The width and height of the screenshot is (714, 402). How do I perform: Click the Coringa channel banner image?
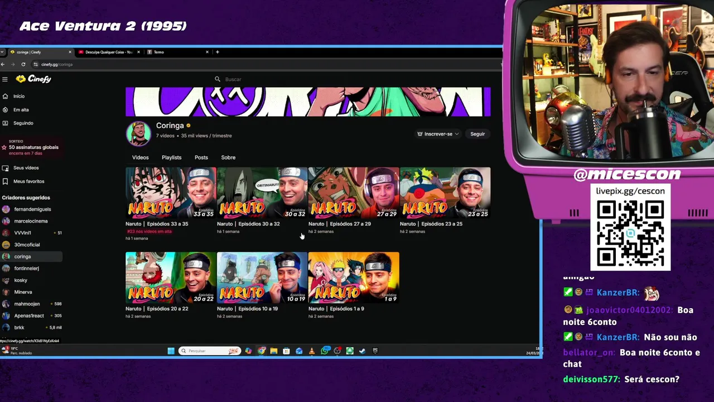coord(308,102)
